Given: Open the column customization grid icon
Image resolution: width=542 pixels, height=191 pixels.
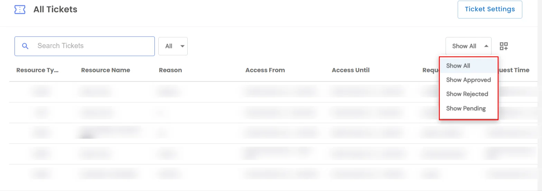Looking at the screenshot, I should 504,46.
